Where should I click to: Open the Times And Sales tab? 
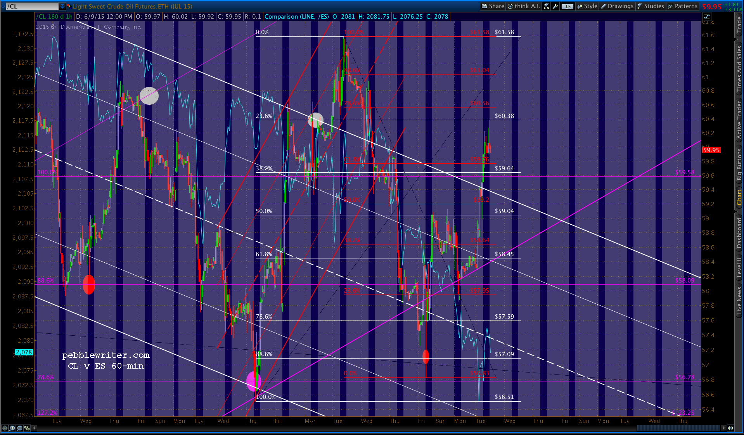click(739, 69)
